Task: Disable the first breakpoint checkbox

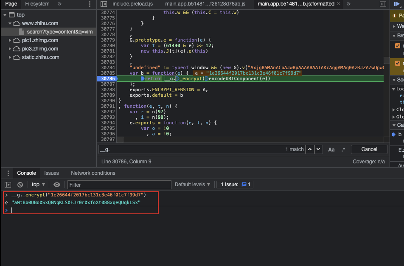Action: click(398, 46)
